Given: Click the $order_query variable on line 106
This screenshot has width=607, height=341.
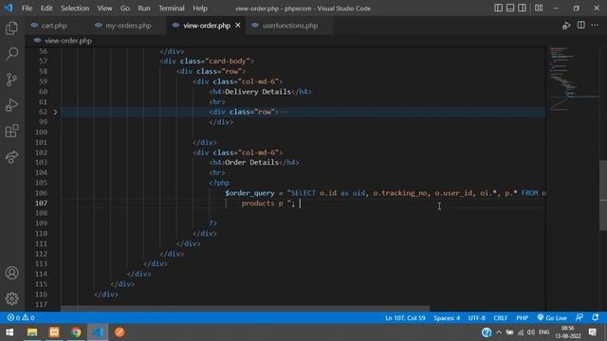Looking at the screenshot, I should coord(249,193).
